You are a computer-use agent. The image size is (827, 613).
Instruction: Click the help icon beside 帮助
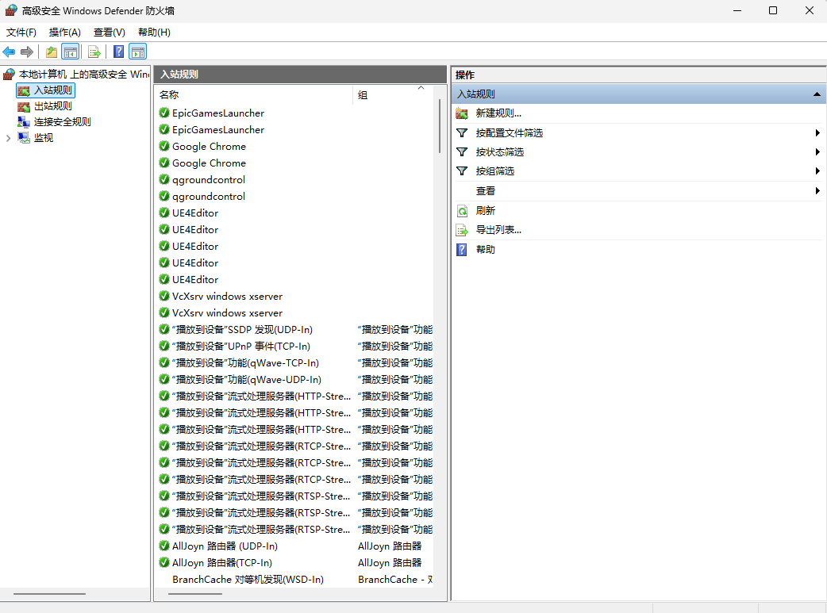[462, 250]
